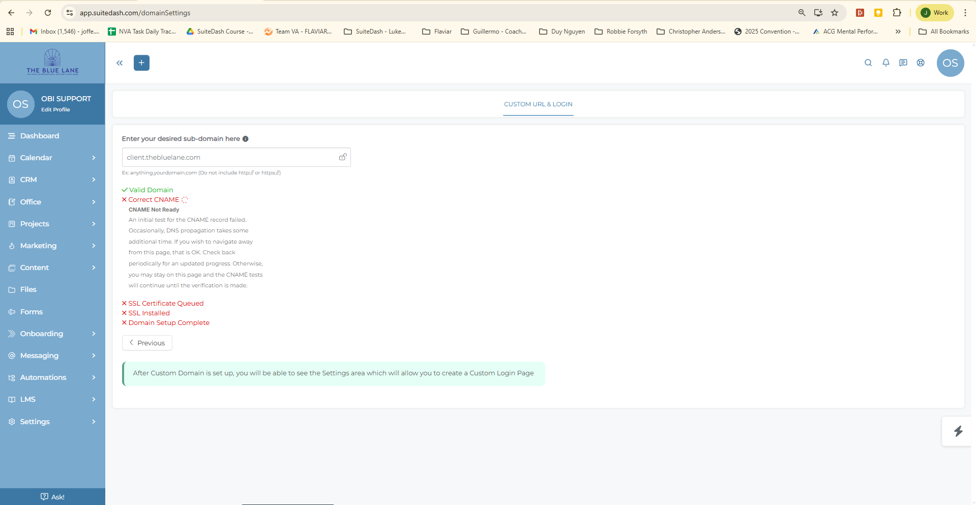Open the NVA Task Daily Tracker bookmark

click(142, 32)
